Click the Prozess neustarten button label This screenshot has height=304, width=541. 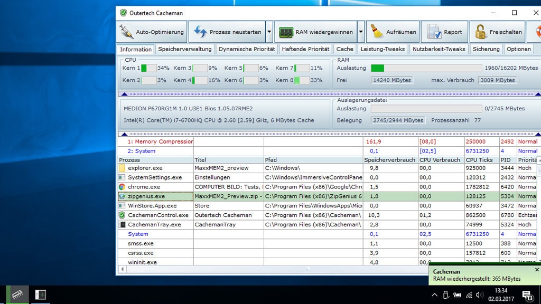tap(235, 32)
